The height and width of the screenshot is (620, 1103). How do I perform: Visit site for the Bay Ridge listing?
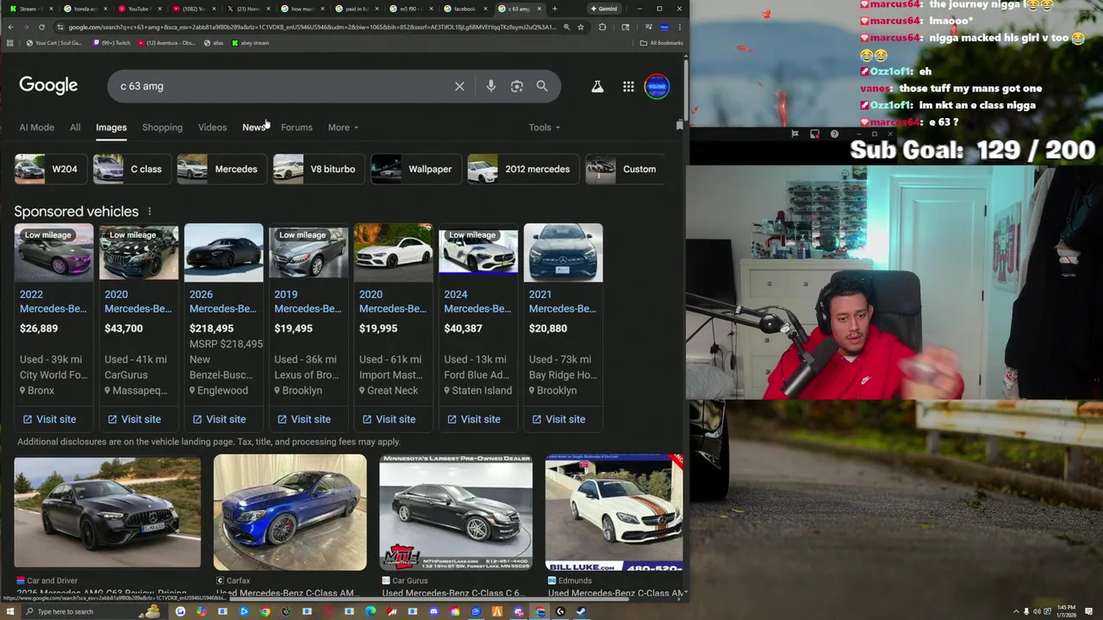pyautogui.click(x=558, y=419)
